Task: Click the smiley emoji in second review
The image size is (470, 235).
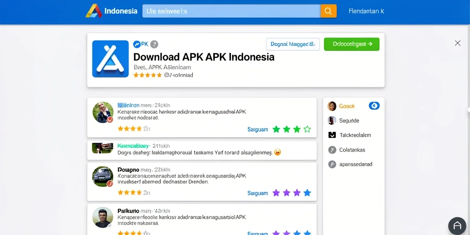Action: [x=278, y=152]
